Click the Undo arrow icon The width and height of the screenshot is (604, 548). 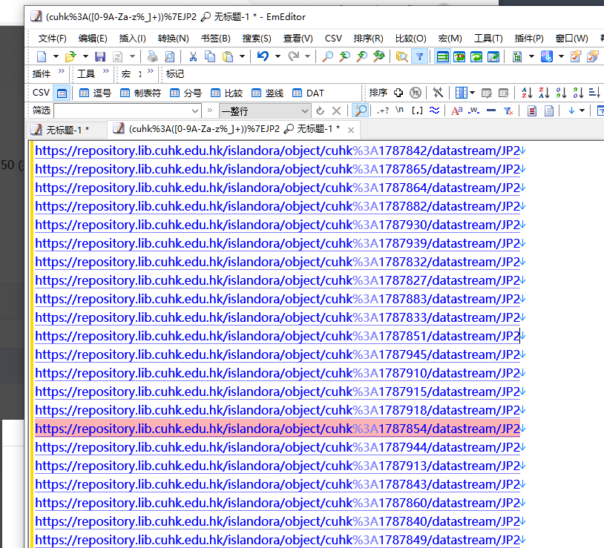pos(263,56)
